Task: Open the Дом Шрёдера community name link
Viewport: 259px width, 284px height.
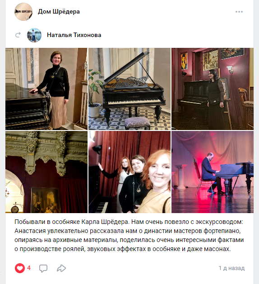Action: click(x=59, y=12)
